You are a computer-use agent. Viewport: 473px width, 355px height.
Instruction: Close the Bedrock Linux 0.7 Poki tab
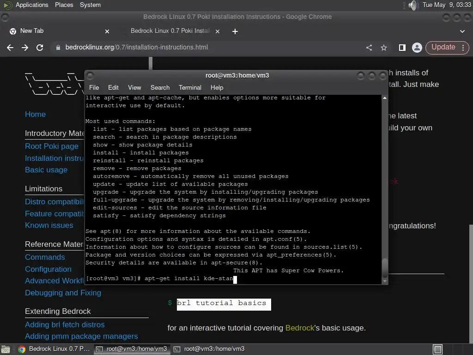coord(218,31)
